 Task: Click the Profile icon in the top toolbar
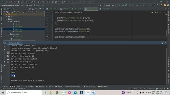pyautogui.click(x=130, y=5)
